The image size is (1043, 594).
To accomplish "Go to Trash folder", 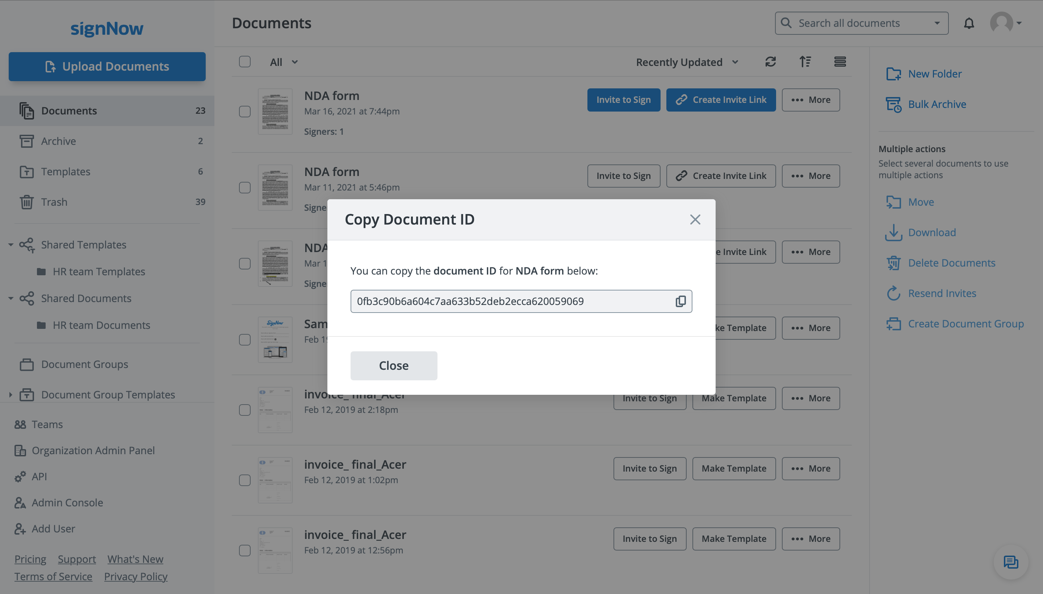I will pyautogui.click(x=54, y=202).
